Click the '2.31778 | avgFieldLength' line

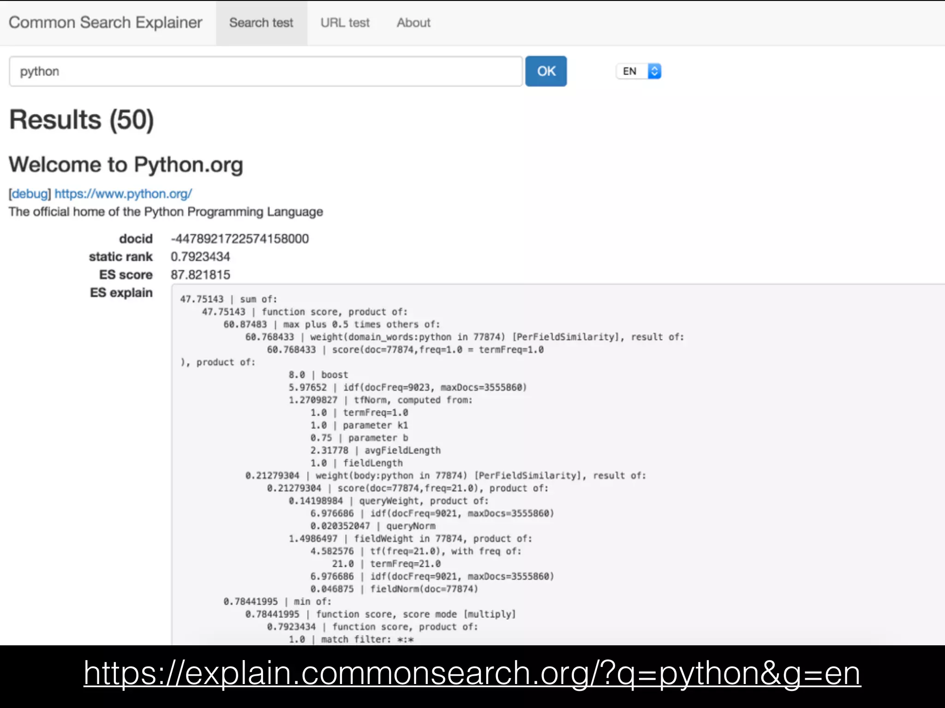(375, 450)
